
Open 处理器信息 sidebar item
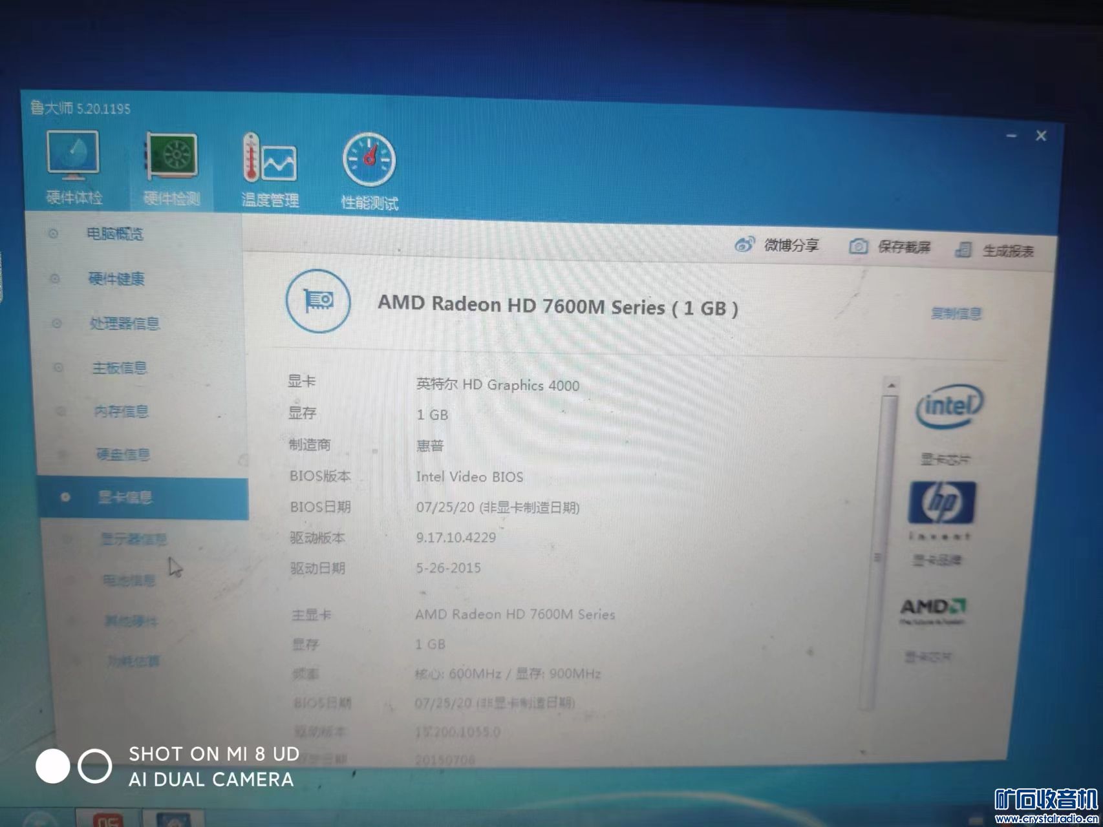(x=125, y=323)
